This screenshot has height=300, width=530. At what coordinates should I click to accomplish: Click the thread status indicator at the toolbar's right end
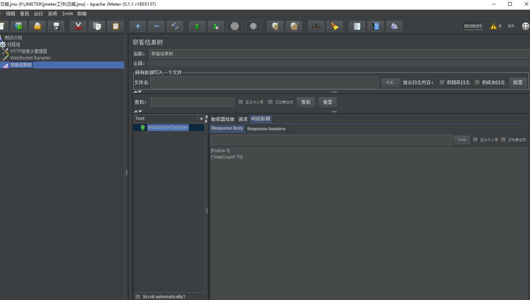point(525,26)
